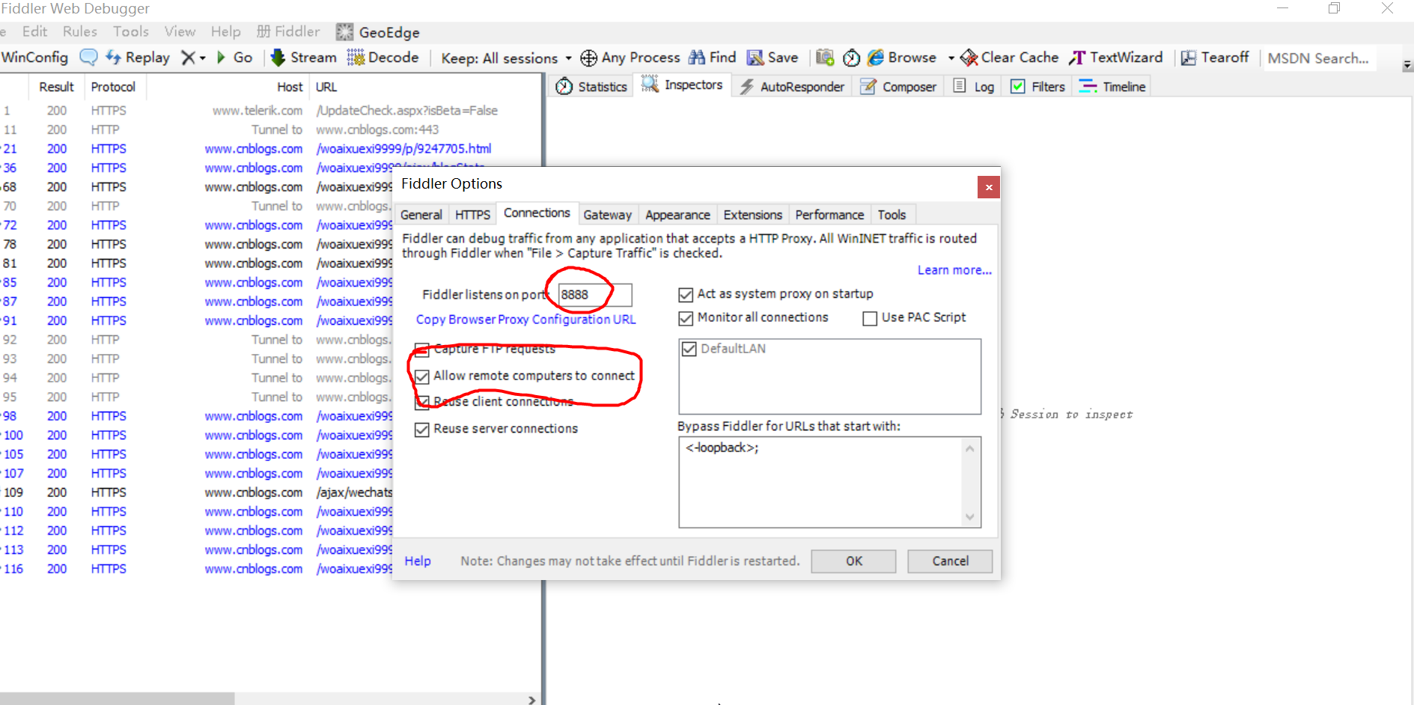Click Tearoff toolbar item
The width and height of the screenshot is (1414, 705).
(1215, 58)
